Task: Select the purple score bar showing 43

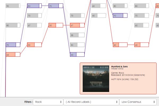Action: click(x=77, y=55)
